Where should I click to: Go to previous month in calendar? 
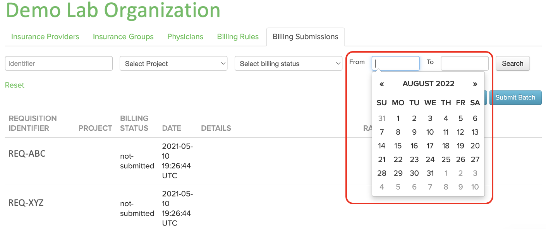pyautogui.click(x=382, y=84)
